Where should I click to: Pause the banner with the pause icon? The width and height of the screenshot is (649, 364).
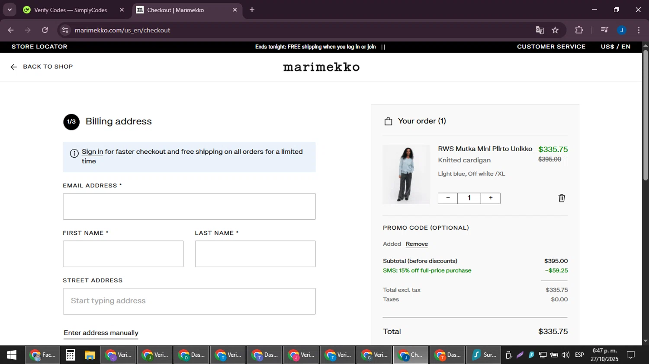tap(383, 47)
